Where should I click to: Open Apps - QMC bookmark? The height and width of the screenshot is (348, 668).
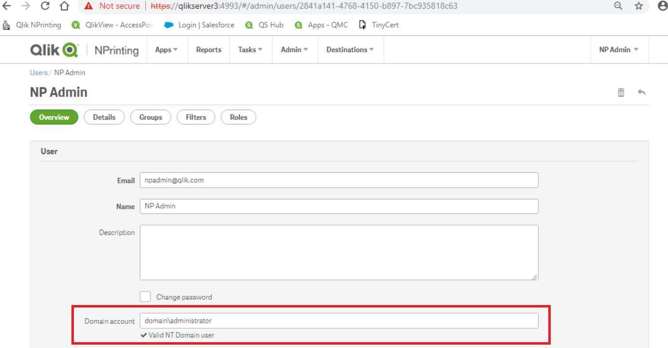coord(321,25)
